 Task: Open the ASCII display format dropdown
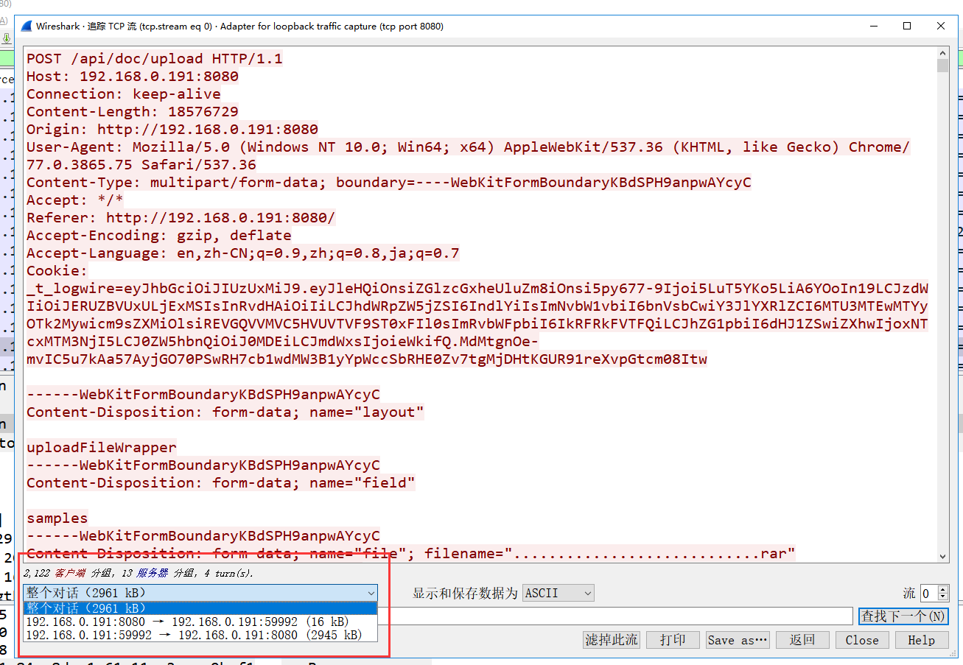[558, 592]
